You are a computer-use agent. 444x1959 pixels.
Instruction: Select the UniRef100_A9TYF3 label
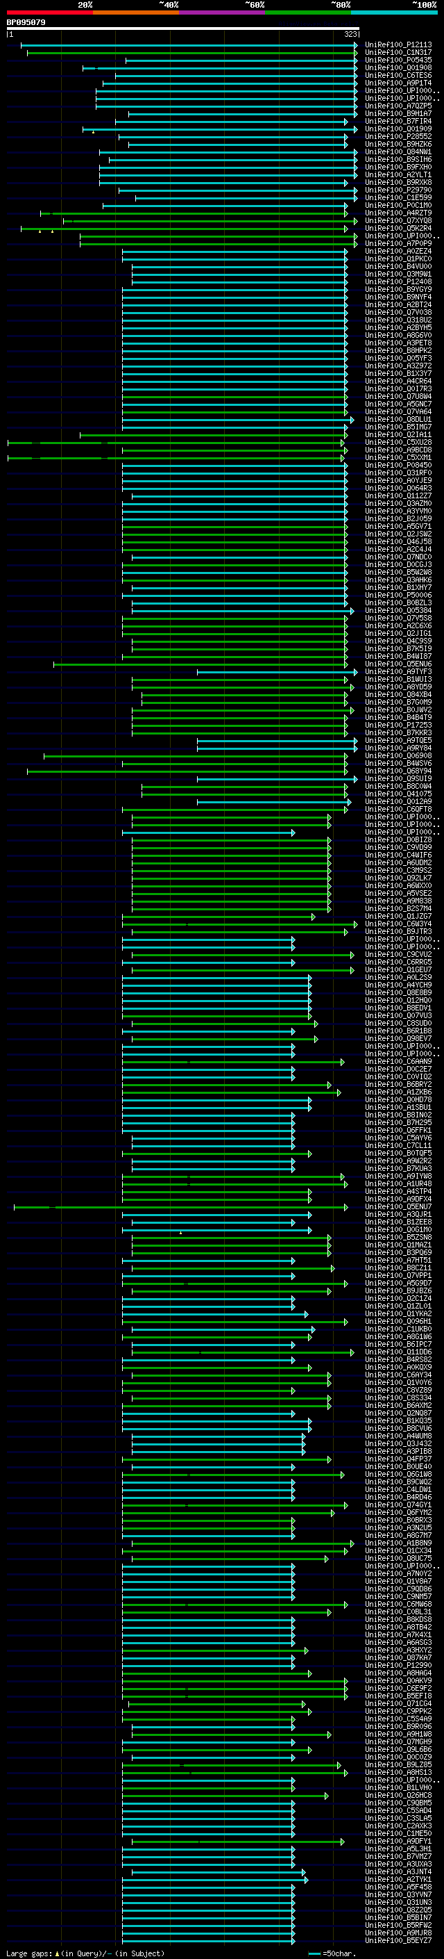(398, 672)
